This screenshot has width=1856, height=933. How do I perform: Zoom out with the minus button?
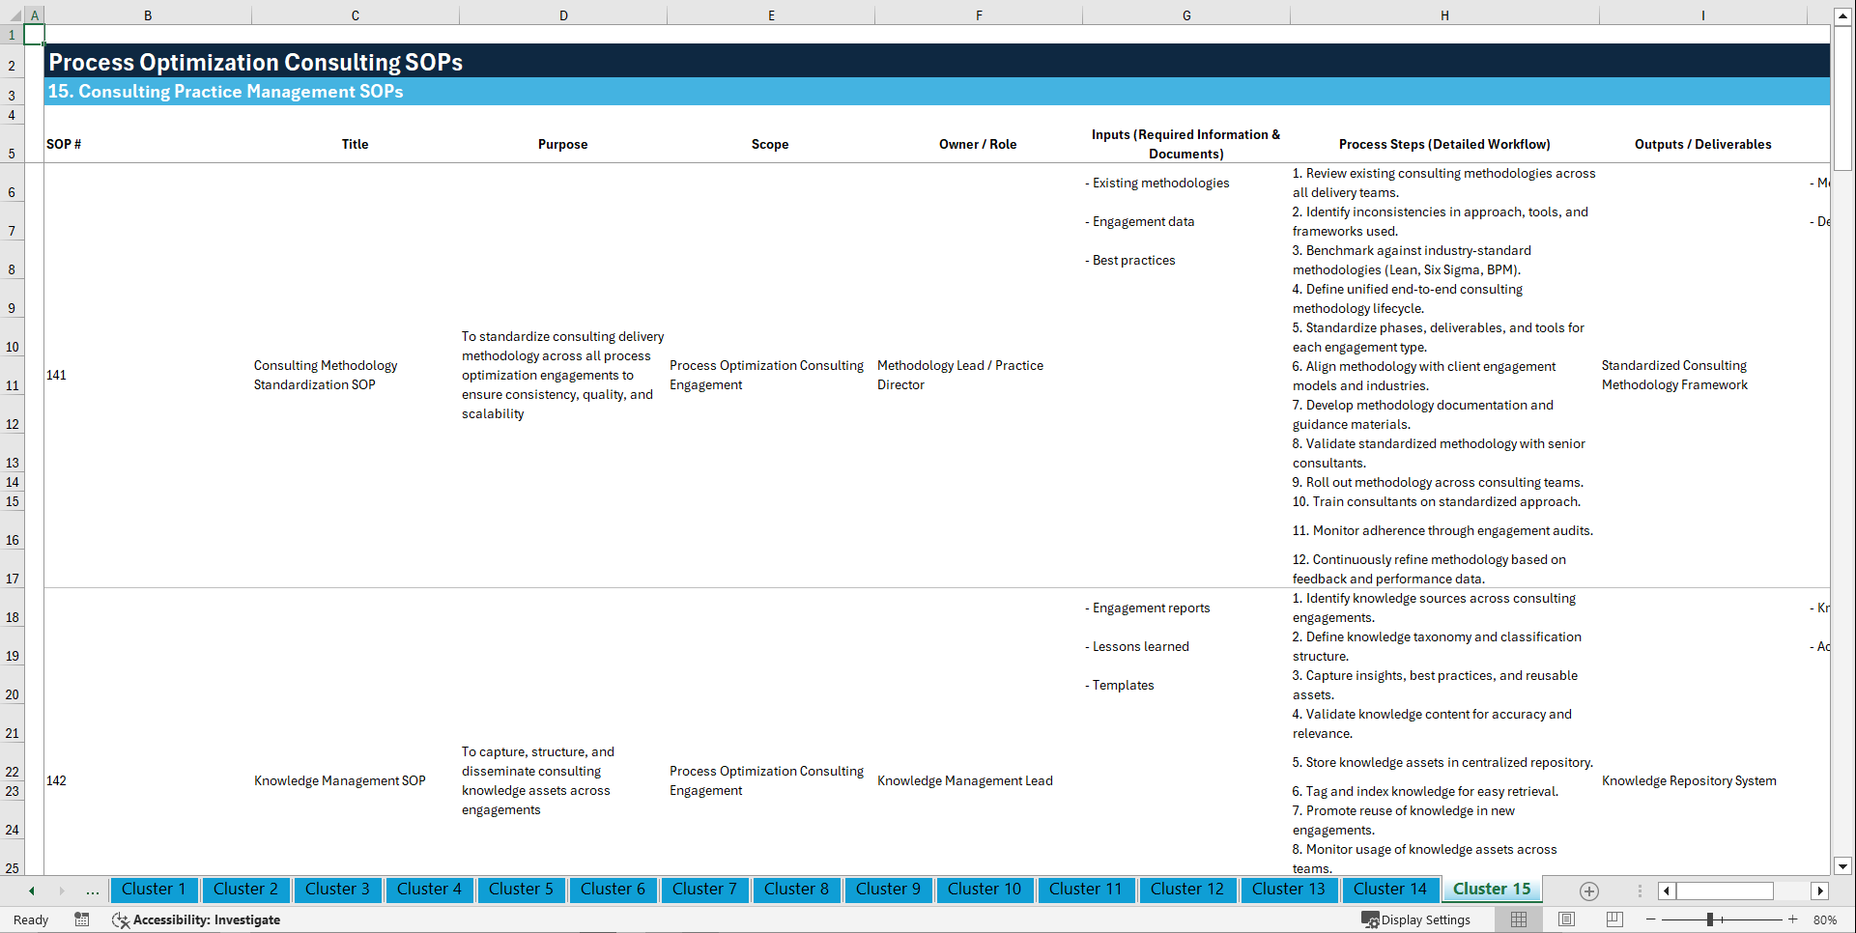click(1650, 919)
